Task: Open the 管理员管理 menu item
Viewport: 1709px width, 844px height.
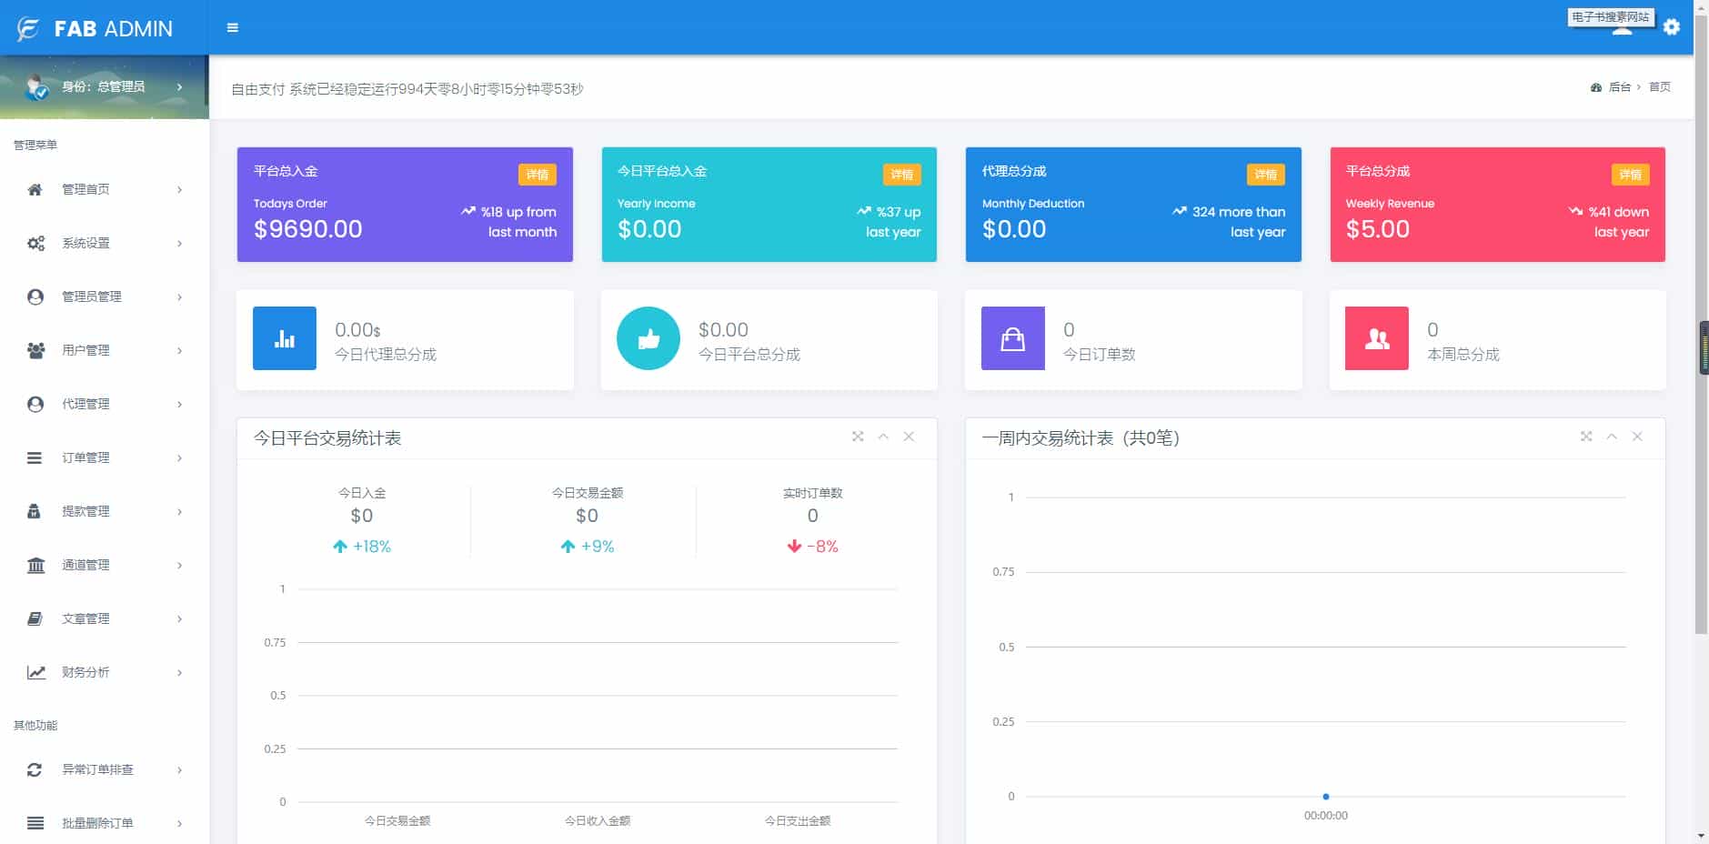Action: (x=105, y=296)
